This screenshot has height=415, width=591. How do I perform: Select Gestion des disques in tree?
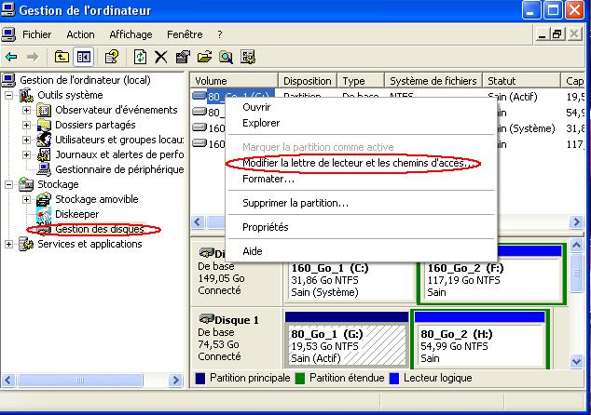click(100, 229)
